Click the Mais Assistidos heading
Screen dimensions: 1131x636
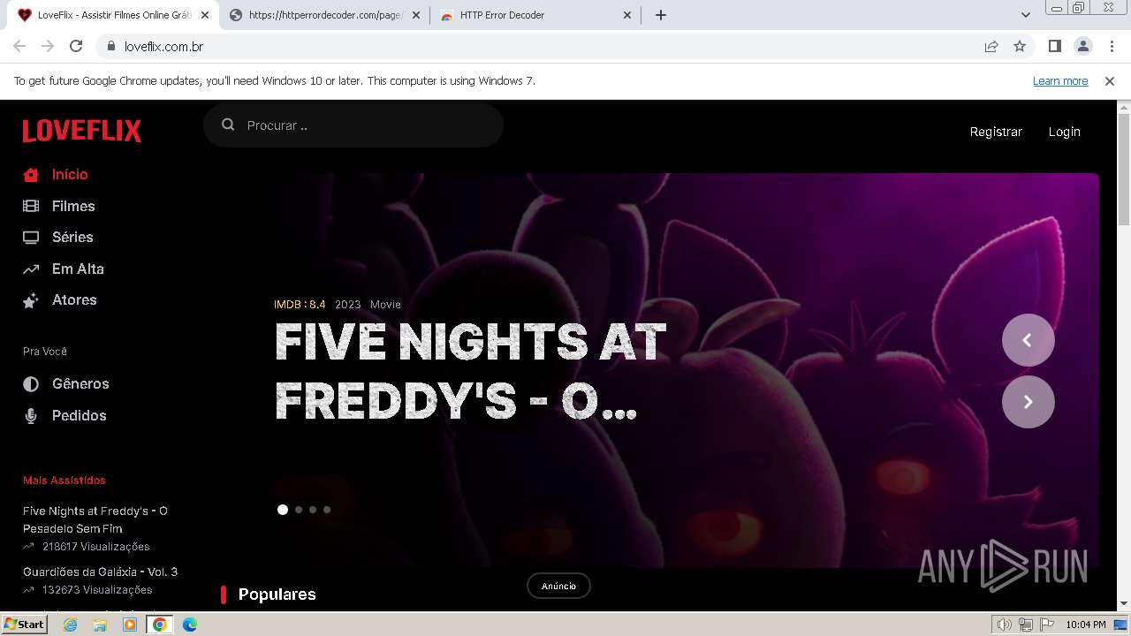65,481
